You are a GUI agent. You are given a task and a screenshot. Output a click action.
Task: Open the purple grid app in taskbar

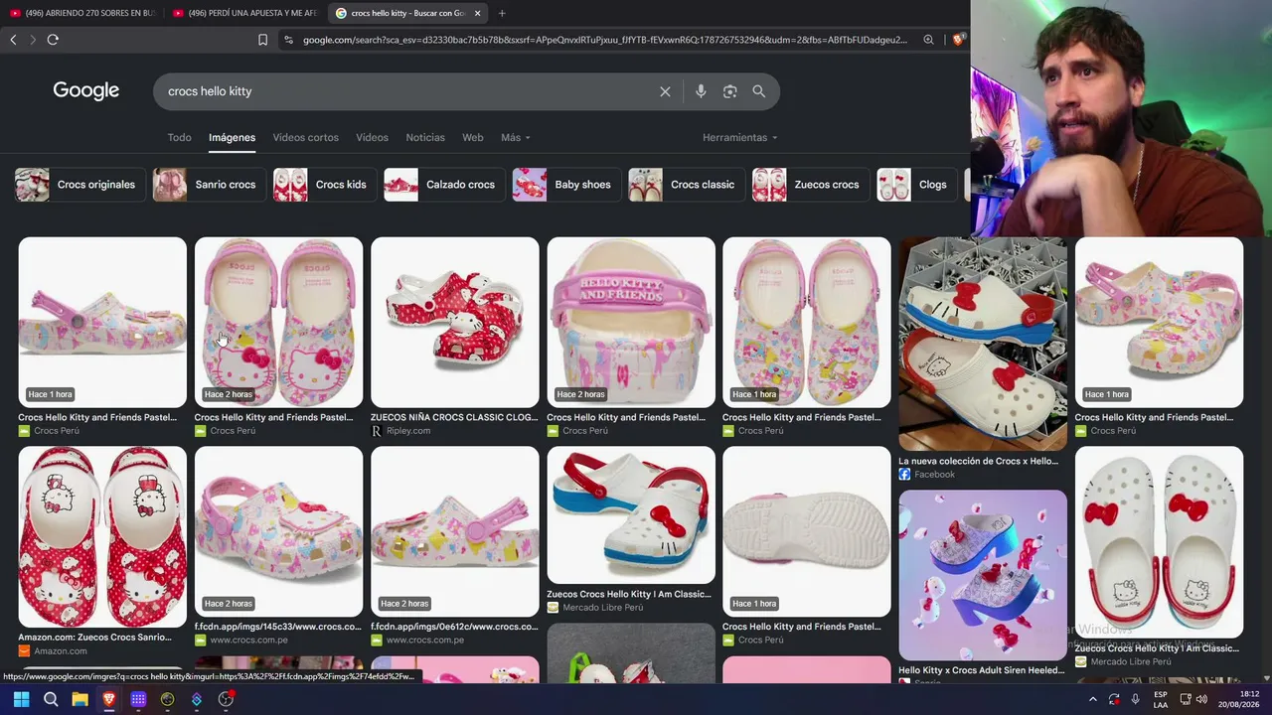click(x=138, y=699)
